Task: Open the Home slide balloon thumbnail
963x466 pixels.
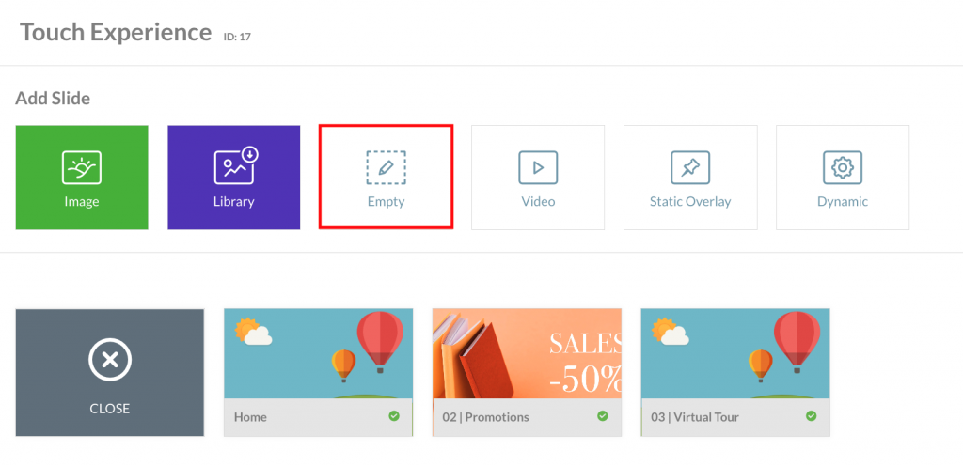Action: click(x=318, y=353)
